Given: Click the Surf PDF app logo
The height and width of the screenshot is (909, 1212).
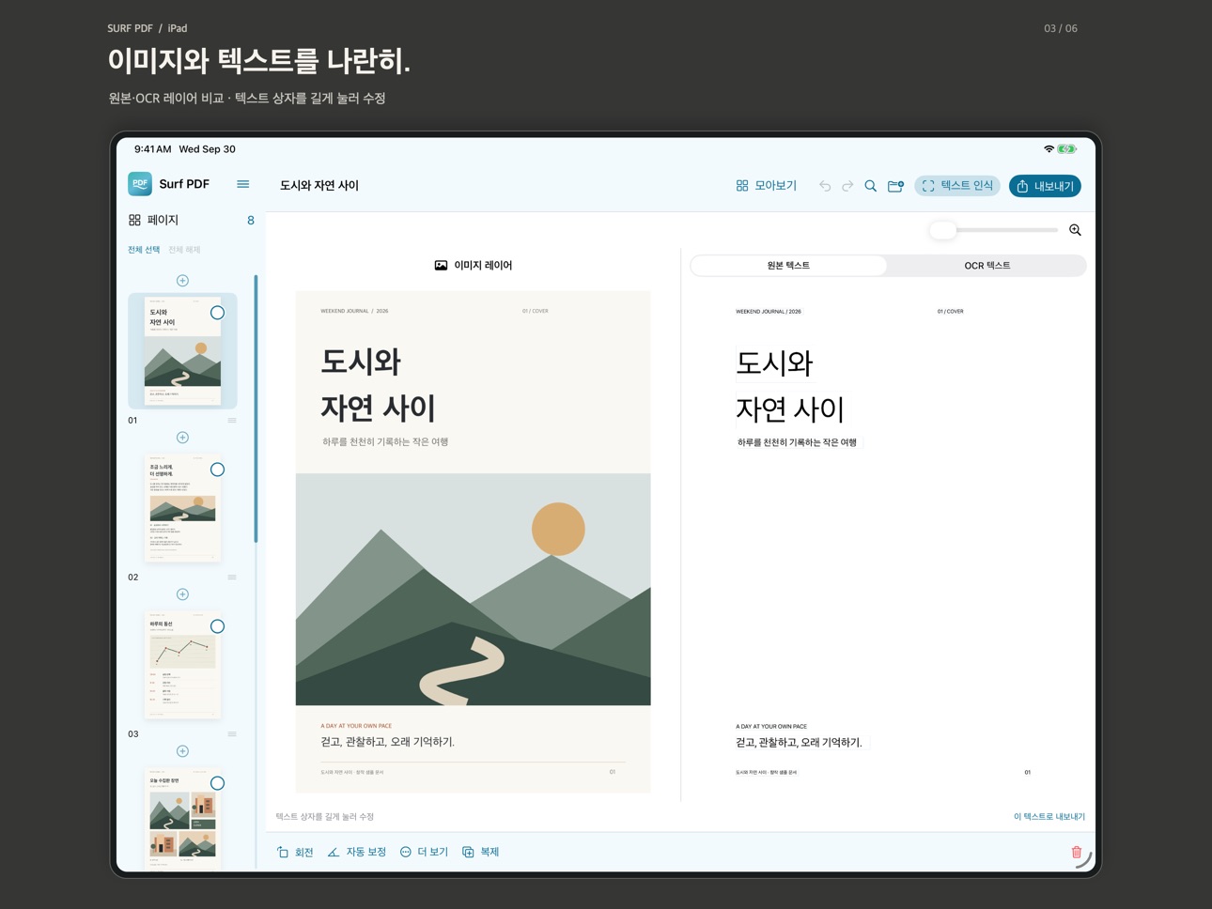Looking at the screenshot, I should [140, 184].
